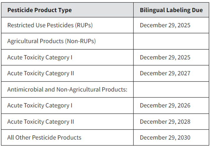
Task: Select the second Acute Toxicity Category I cell
Action: coord(67,105)
